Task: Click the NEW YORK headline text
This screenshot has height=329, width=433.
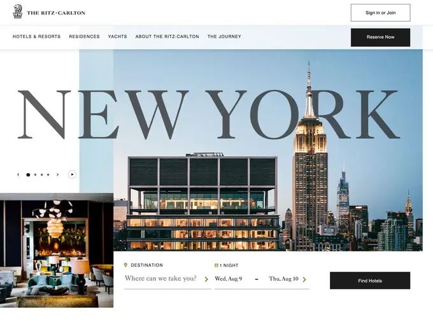Action: (x=209, y=115)
